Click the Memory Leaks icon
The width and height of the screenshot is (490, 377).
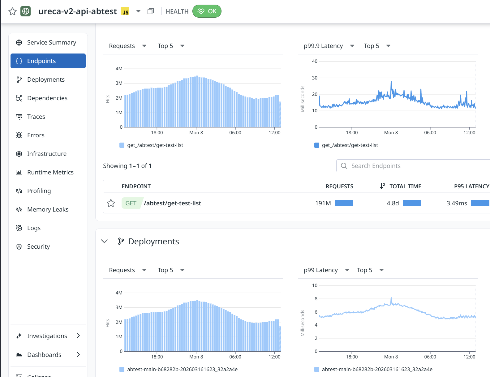coord(19,209)
